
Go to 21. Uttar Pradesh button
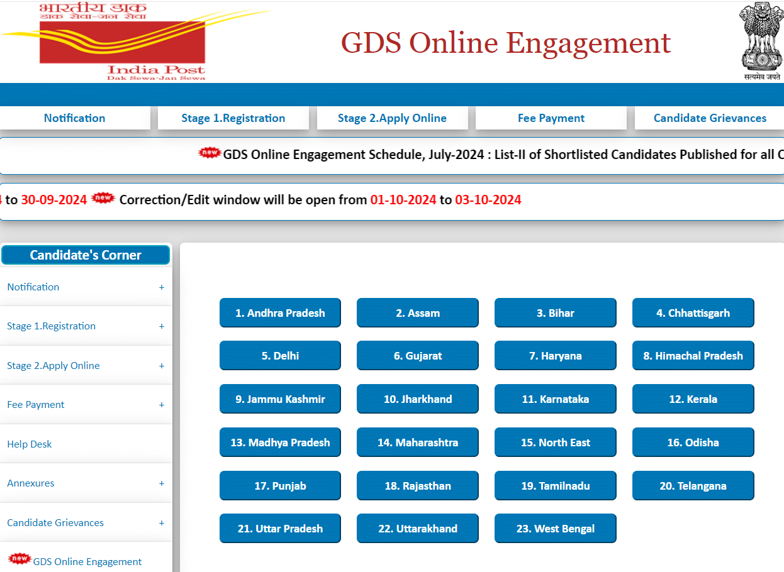280,529
